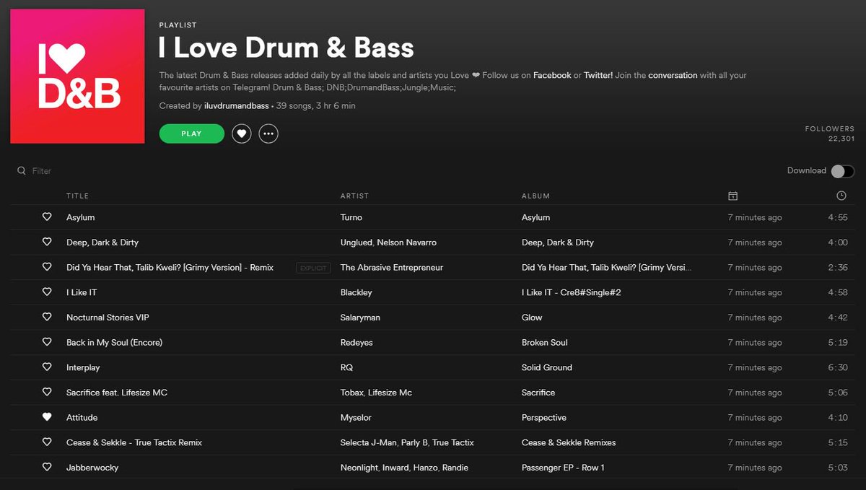Like the Nocturnal Stories VIP track
The height and width of the screenshot is (490, 866).
tap(47, 317)
